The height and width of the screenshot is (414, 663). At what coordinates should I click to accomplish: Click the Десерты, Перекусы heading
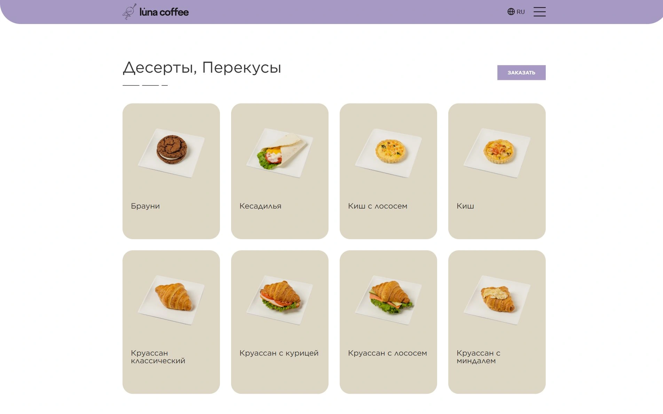tap(202, 67)
